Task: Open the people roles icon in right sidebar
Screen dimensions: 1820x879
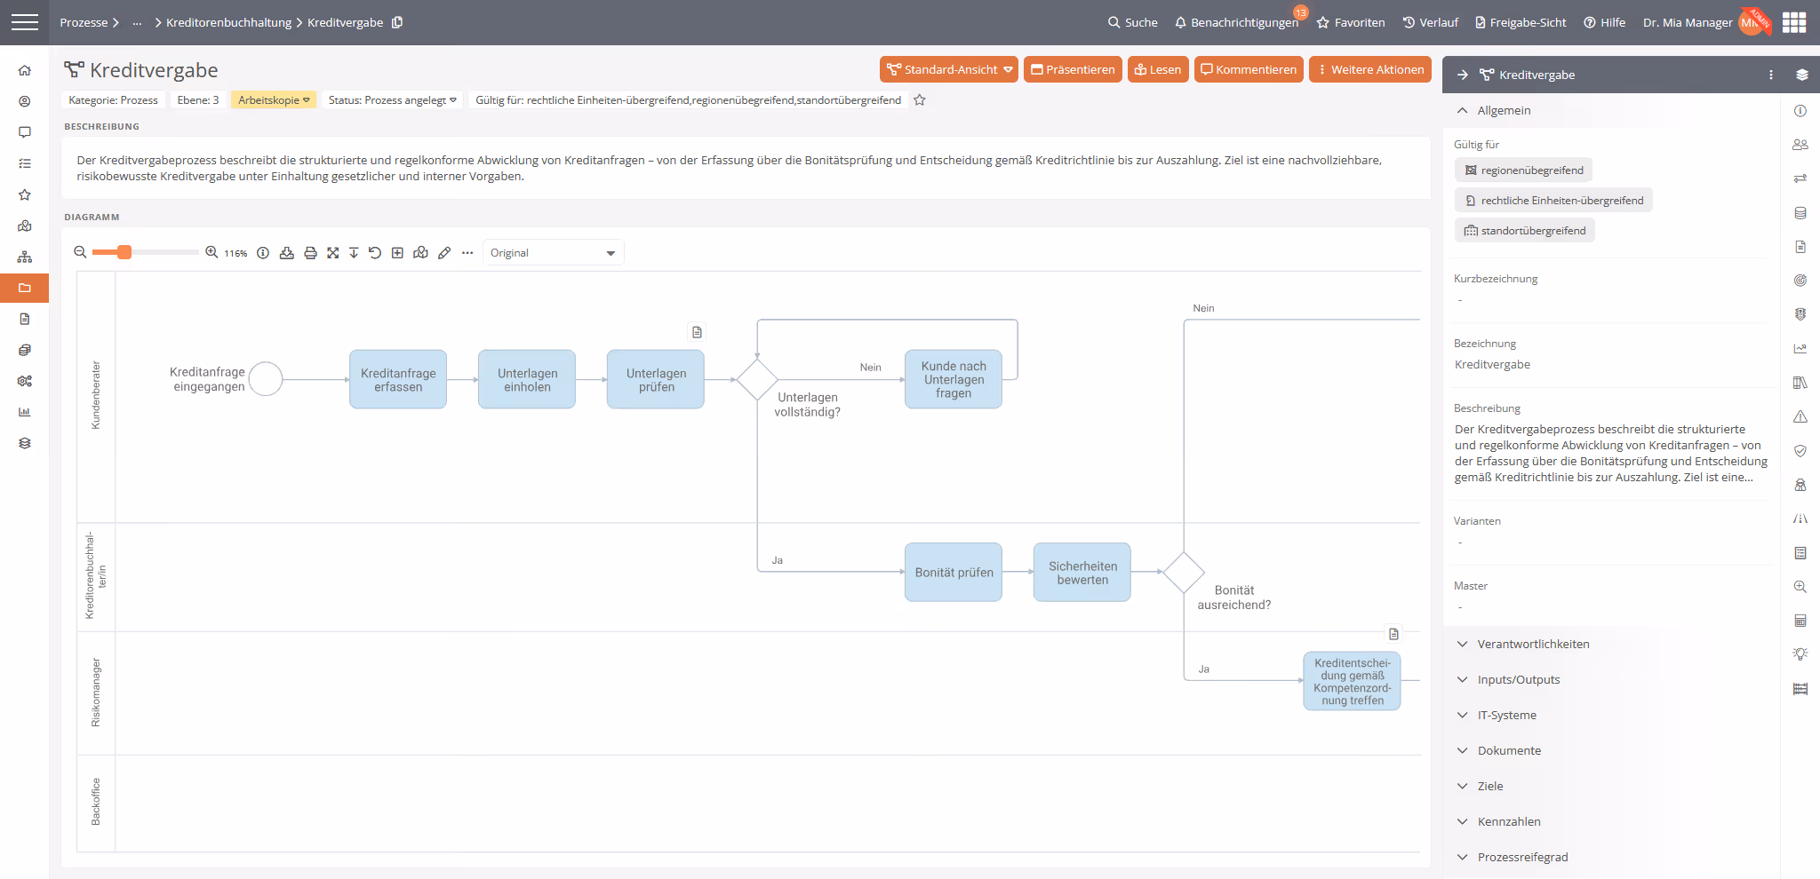Action: coord(1800,145)
